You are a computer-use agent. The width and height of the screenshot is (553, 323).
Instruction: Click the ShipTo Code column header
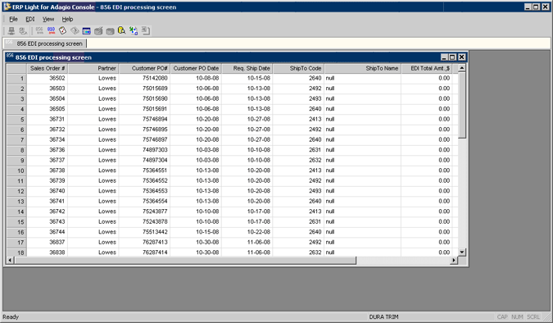(298, 69)
